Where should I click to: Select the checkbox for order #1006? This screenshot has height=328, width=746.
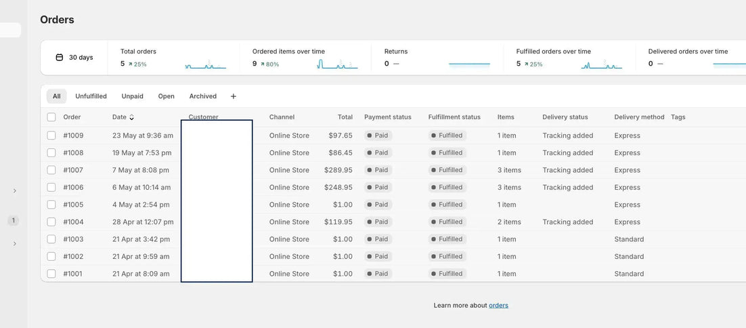(51, 188)
